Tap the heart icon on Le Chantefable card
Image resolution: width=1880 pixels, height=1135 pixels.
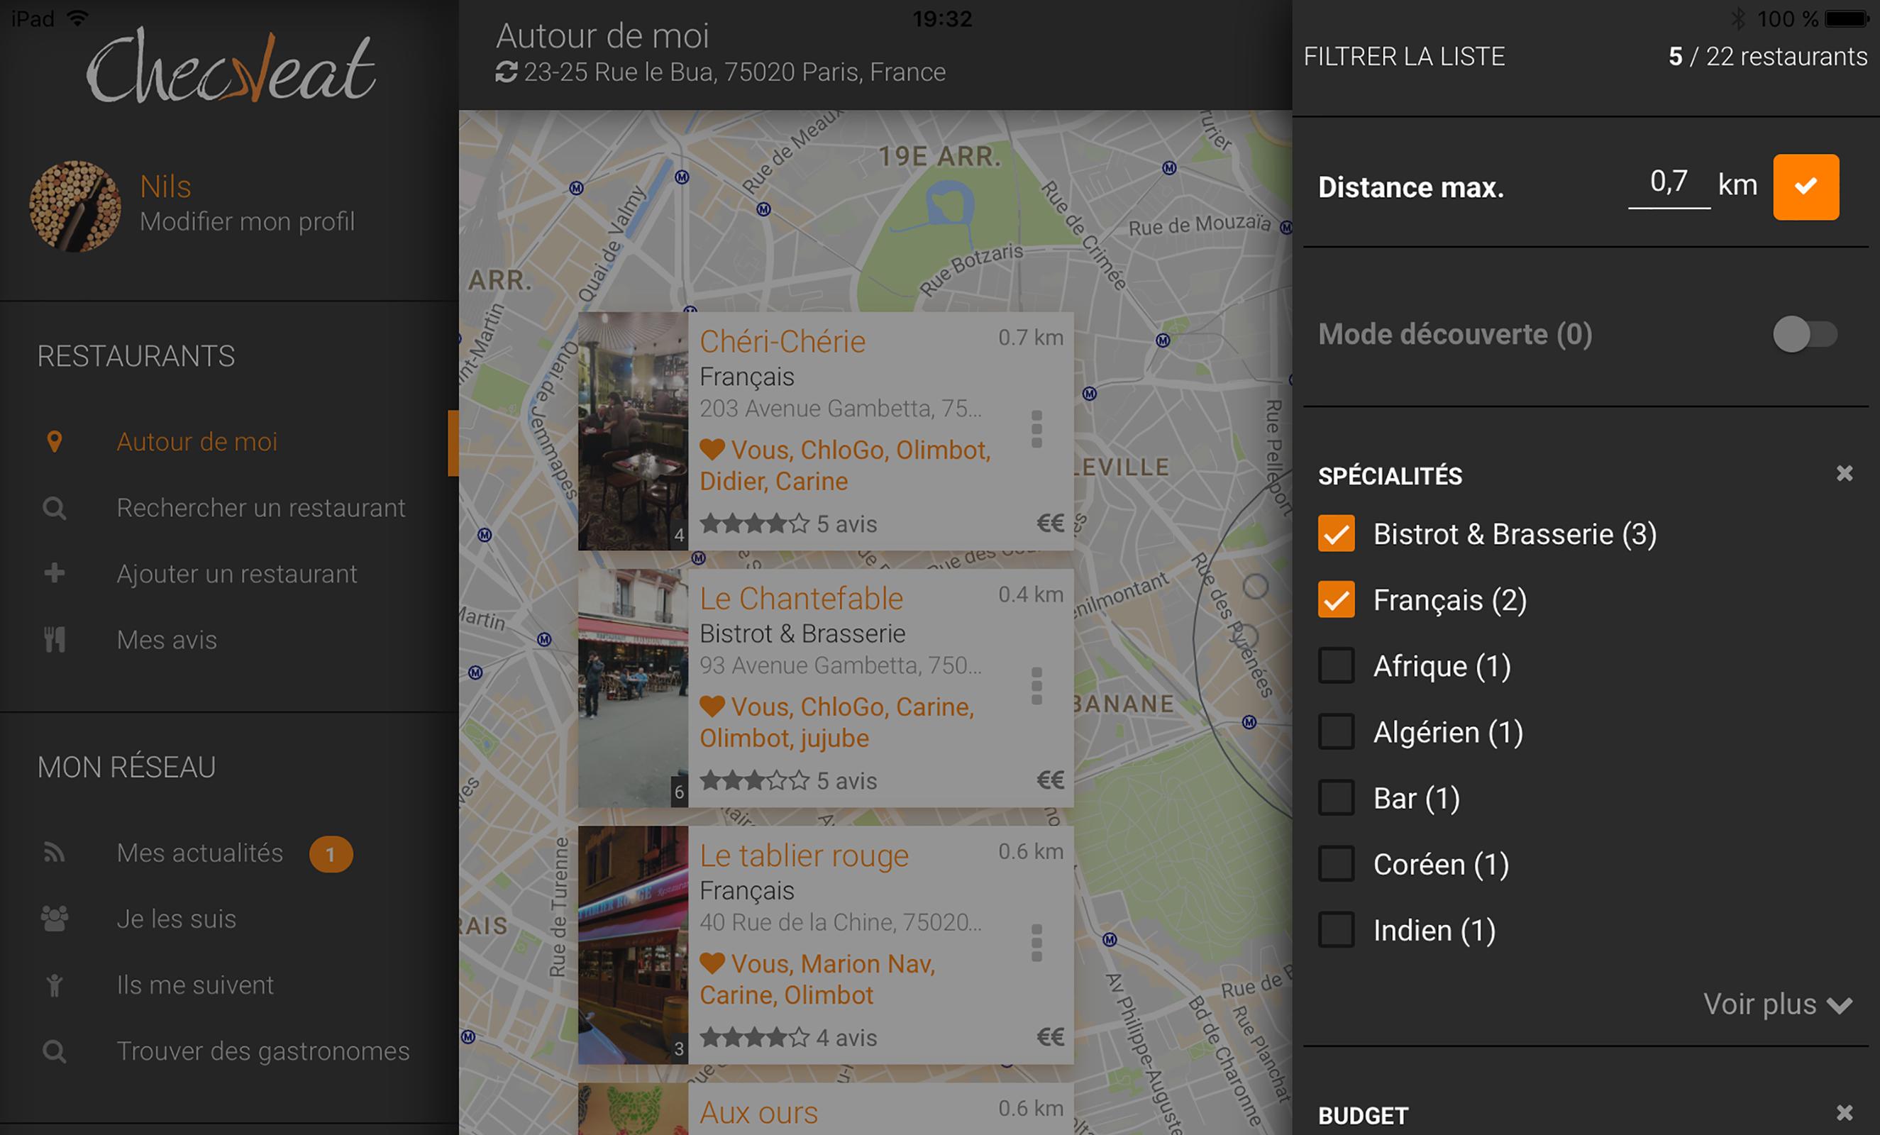[x=712, y=707]
